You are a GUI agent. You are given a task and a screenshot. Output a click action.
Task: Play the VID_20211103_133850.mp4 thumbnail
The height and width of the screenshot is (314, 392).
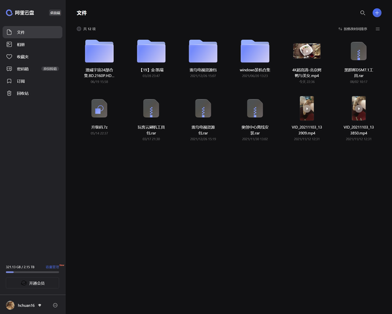click(x=358, y=109)
